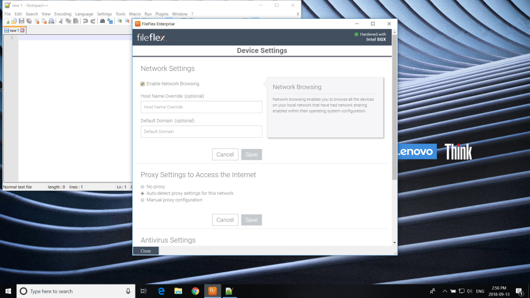Viewport: 530px width, 298px height.
Task: Open the Search menu in Notepad++
Action: point(31,14)
